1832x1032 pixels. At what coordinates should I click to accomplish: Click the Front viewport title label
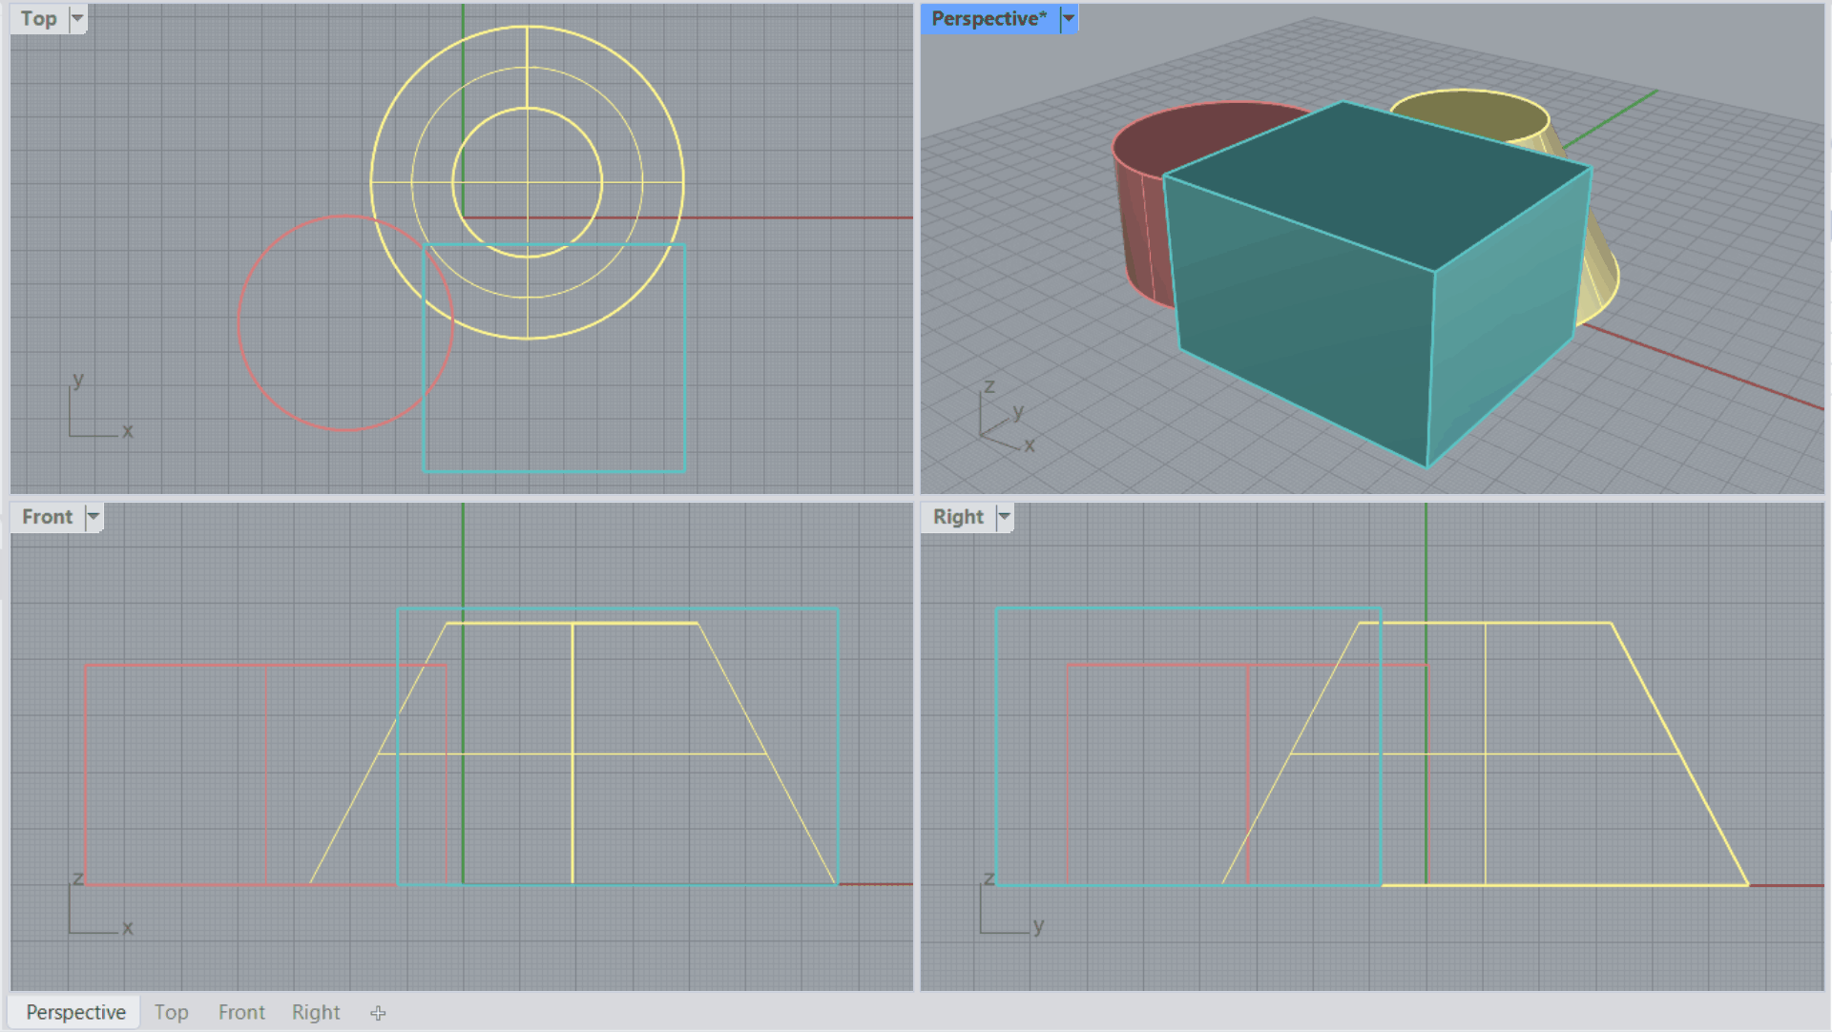(47, 517)
